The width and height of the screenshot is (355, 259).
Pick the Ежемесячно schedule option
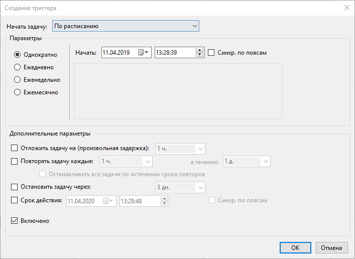tap(18, 92)
